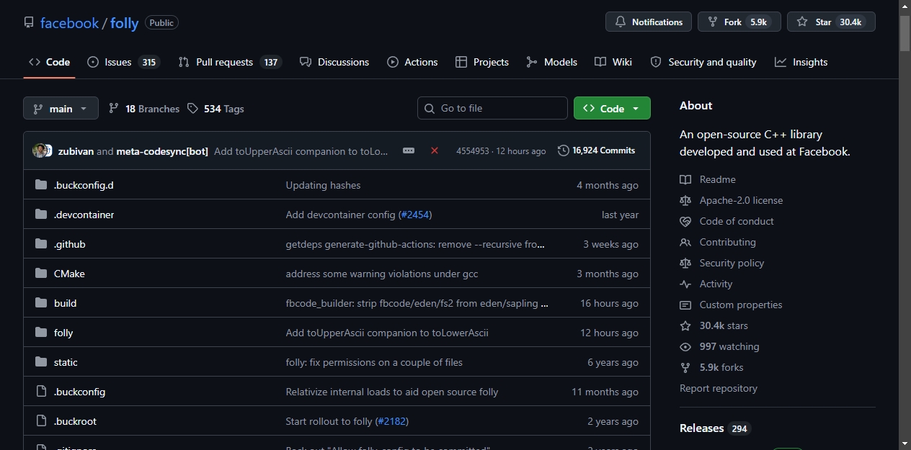Click the build folder icon
This screenshot has height=450, width=911.
point(41,303)
